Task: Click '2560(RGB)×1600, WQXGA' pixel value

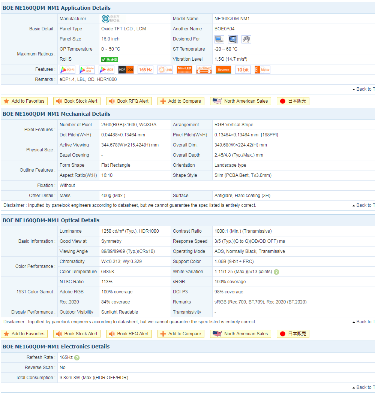Action: pyautogui.click(x=129, y=125)
